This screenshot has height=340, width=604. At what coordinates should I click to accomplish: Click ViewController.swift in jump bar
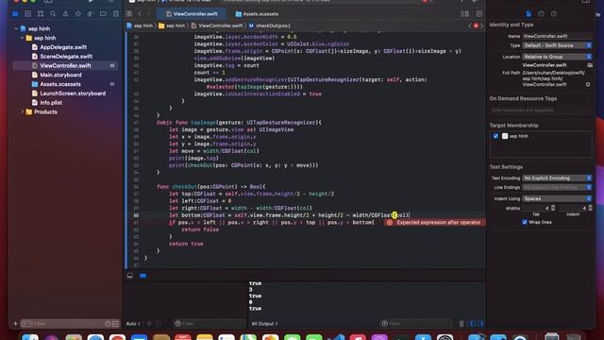(x=217, y=25)
